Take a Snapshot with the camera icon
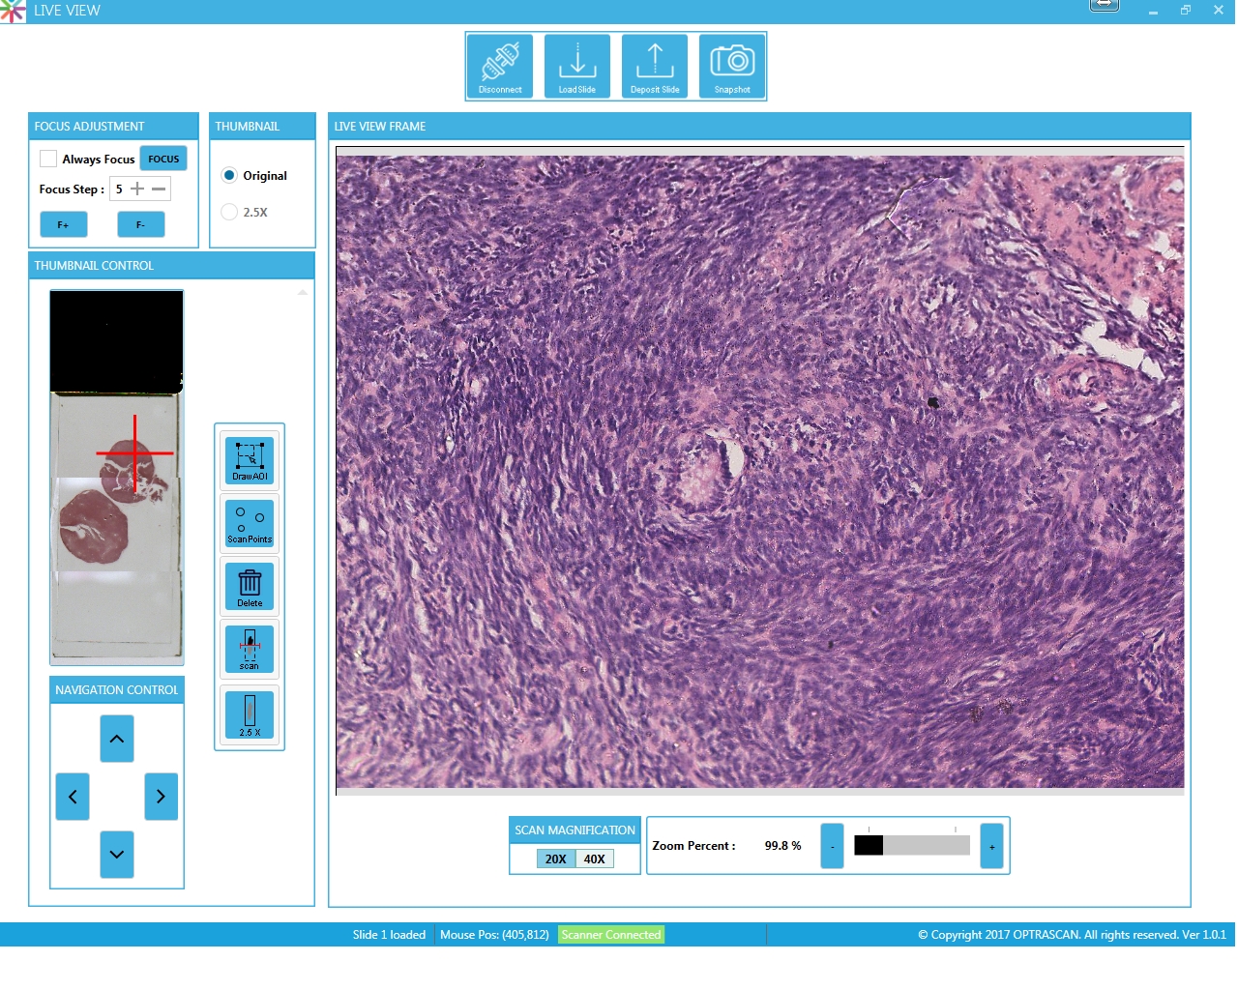This screenshot has height=990, width=1238. pyautogui.click(x=732, y=66)
